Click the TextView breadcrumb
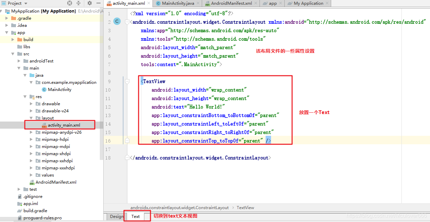 [245, 207]
